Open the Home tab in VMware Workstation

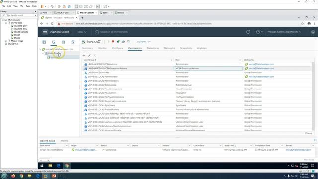(45, 13)
